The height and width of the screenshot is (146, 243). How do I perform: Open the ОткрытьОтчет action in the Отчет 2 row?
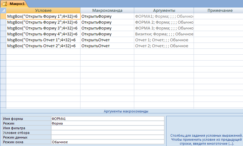(x=107, y=46)
